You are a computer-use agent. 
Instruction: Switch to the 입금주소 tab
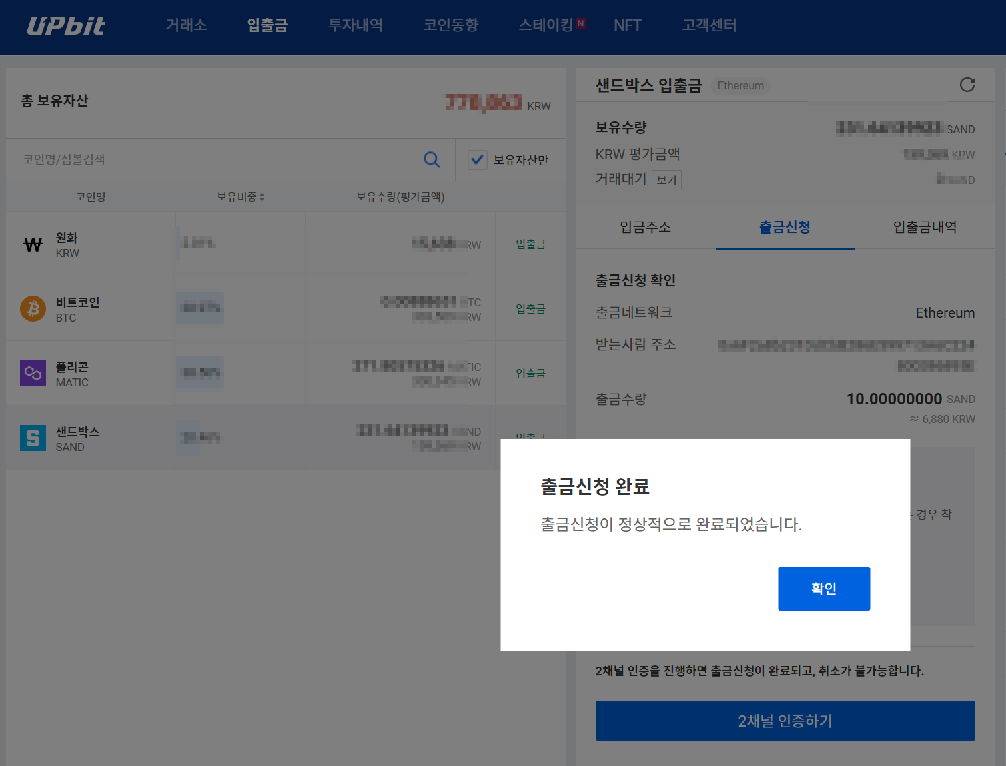coord(646,227)
